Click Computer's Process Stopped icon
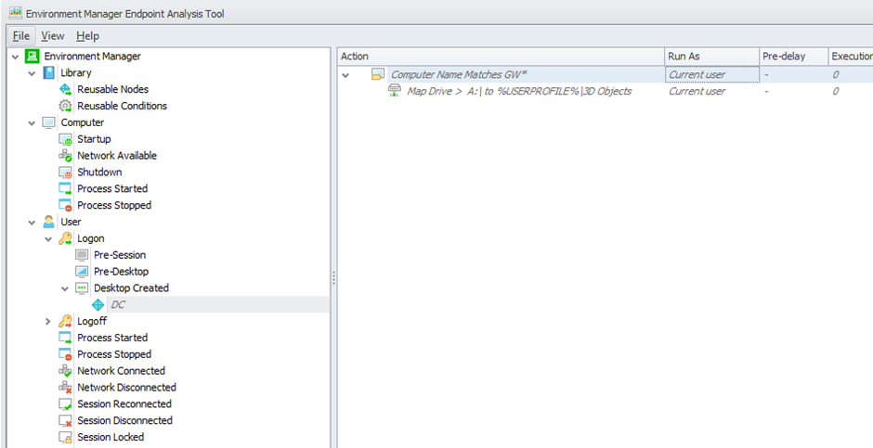Viewport: 873px width, 448px height. point(66,205)
